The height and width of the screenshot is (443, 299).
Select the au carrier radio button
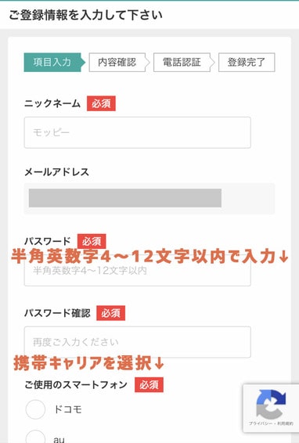coord(35,437)
